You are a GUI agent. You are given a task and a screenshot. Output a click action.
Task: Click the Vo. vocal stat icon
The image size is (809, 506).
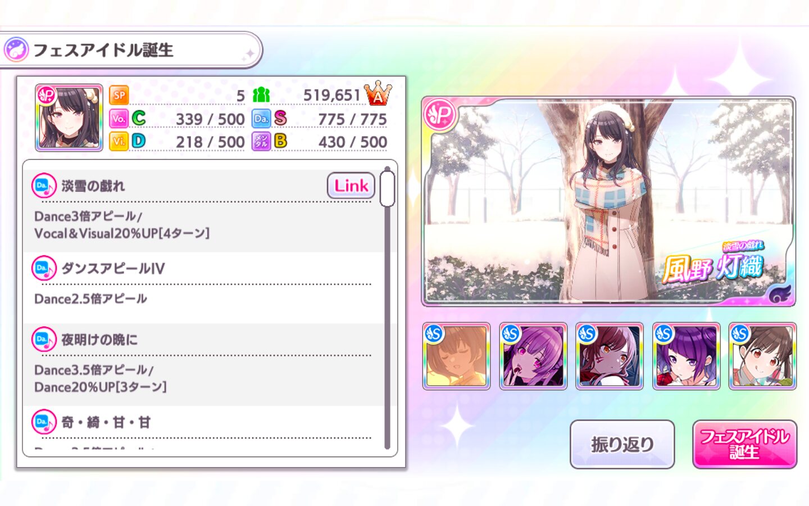(119, 119)
